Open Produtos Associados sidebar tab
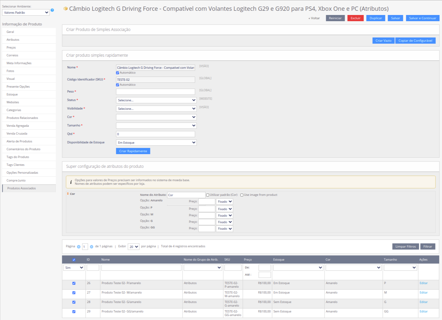This screenshot has width=442, height=320. click(x=29, y=188)
